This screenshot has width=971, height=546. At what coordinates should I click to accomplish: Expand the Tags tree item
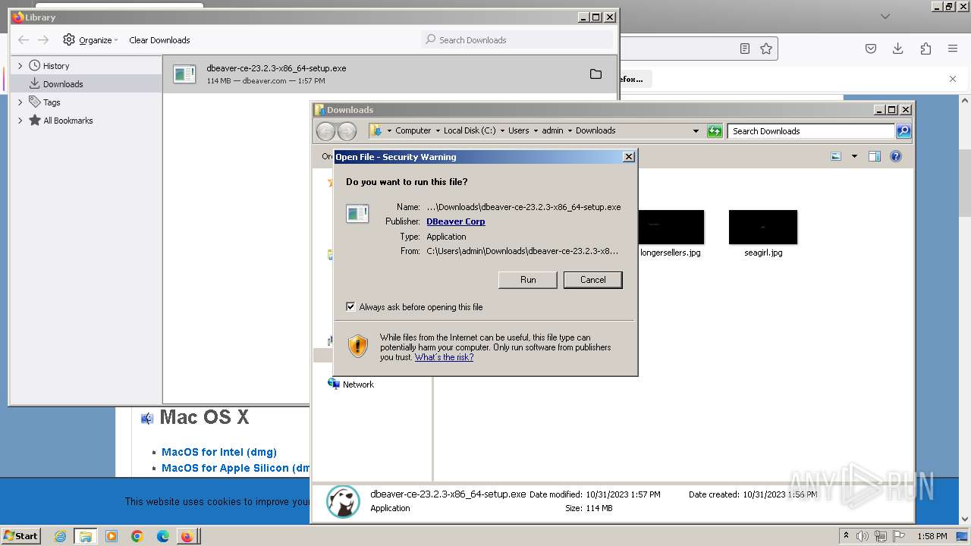[x=20, y=102]
